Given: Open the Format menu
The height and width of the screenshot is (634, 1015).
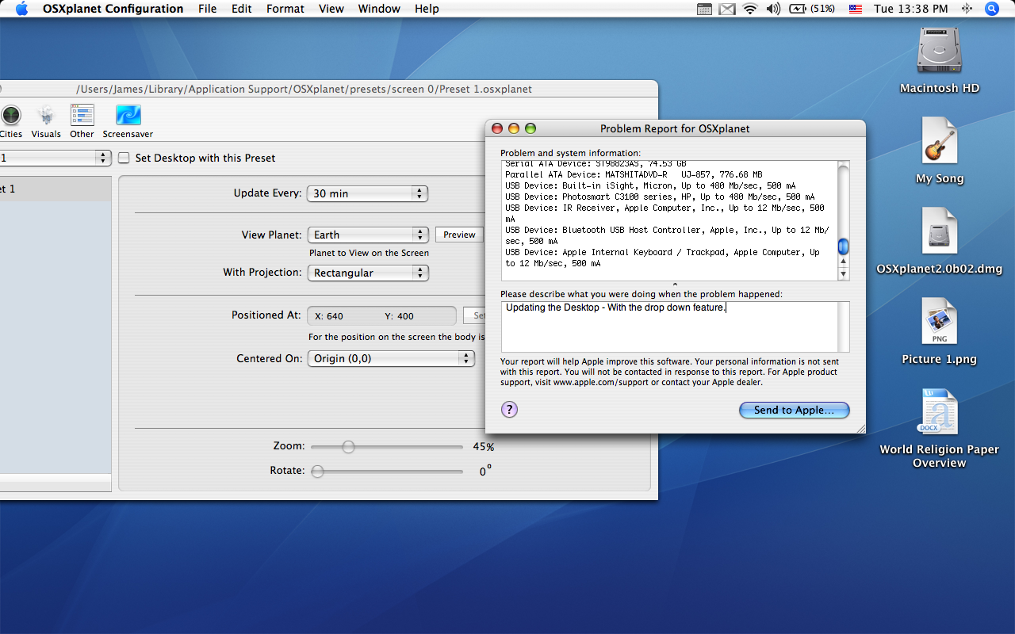Looking at the screenshot, I should coord(285,9).
